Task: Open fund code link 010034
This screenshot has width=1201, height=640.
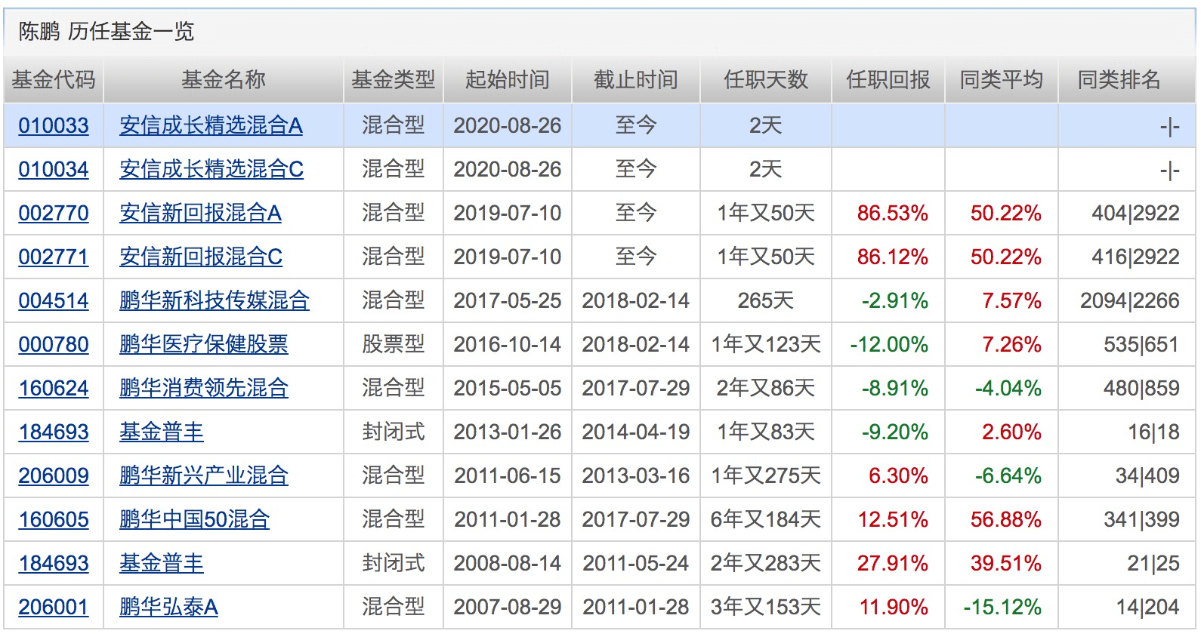Action: 54,169
